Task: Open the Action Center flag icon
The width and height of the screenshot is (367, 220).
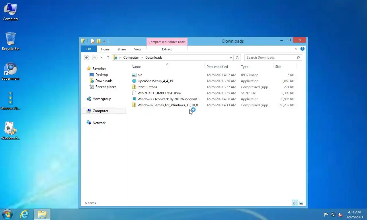Action: pos(326,215)
